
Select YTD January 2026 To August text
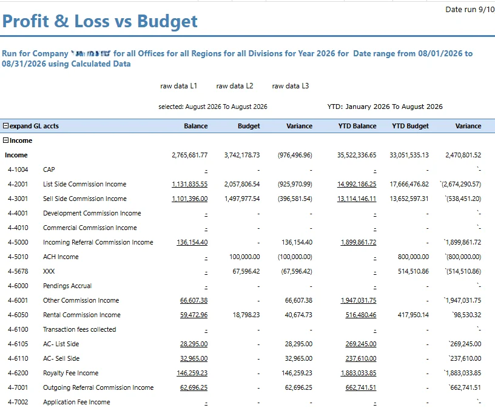point(385,107)
